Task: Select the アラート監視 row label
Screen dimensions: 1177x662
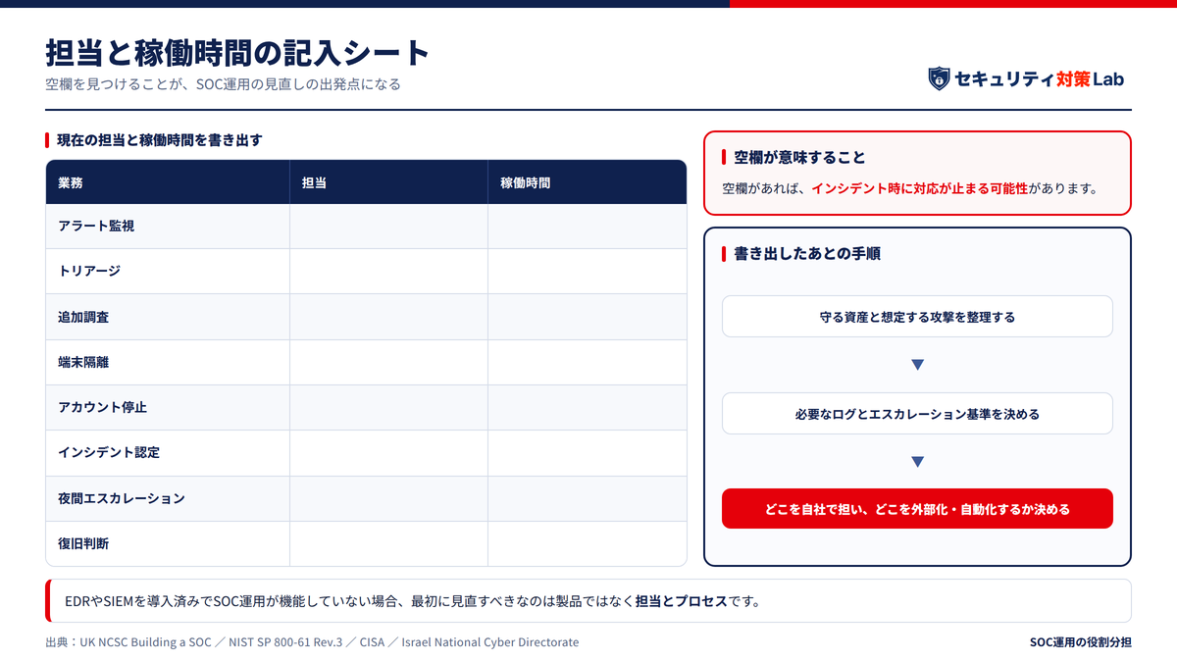Action: click(x=96, y=226)
